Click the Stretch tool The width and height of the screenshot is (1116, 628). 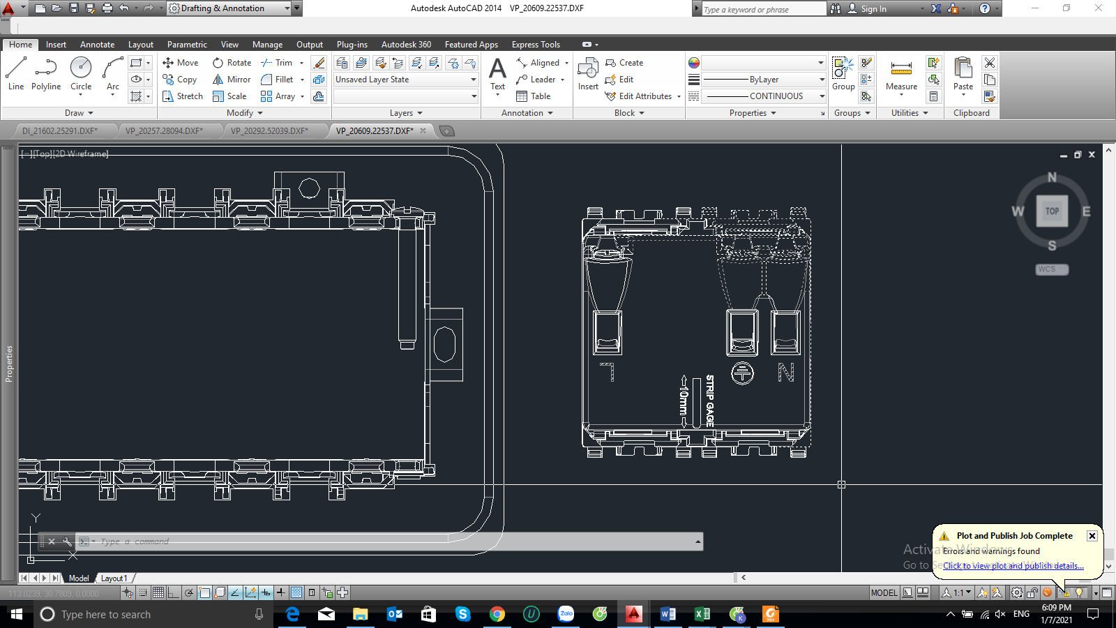183,96
